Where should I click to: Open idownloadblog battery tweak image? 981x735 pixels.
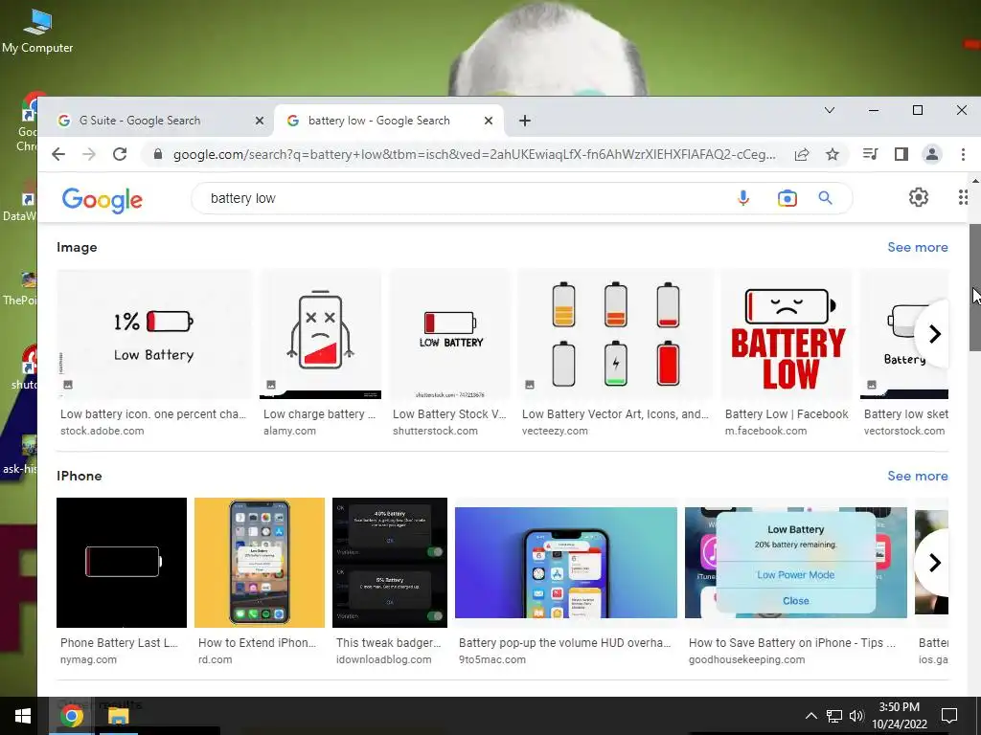(390, 563)
